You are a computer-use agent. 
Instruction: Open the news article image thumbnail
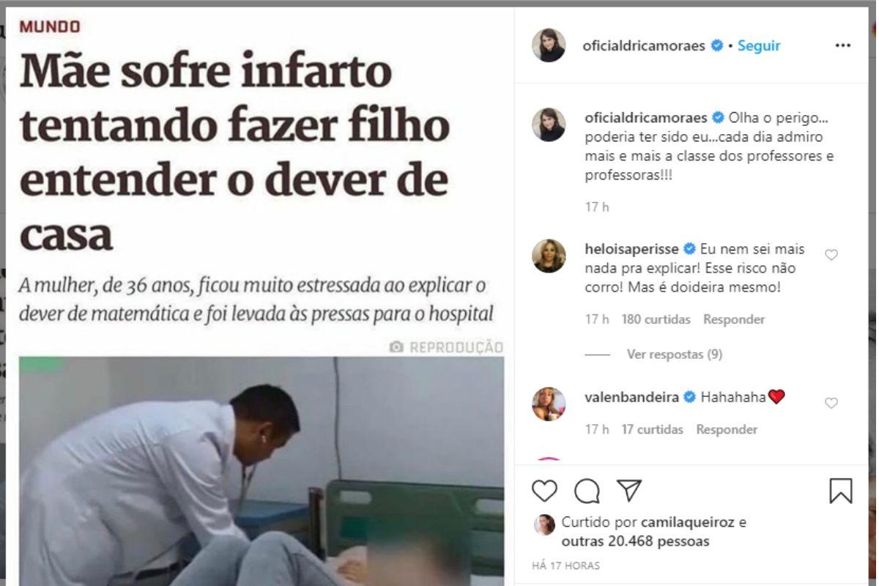pyautogui.click(x=262, y=471)
